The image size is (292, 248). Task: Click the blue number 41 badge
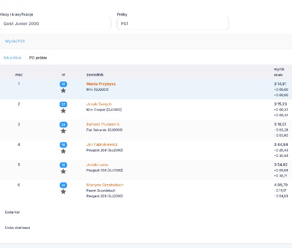pyautogui.click(x=63, y=84)
